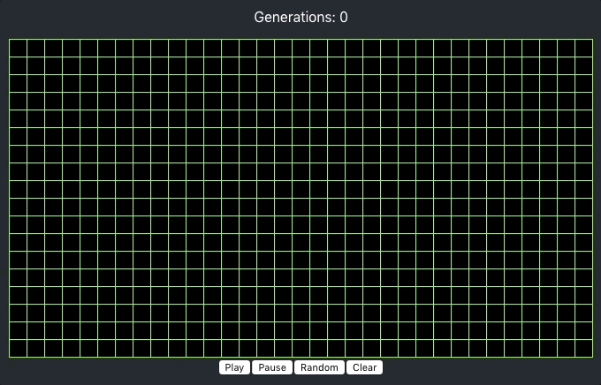Image resolution: width=601 pixels, height=385 pixels.
Task: Select the Generations: 0 counter text
Action: tap(300, 18)
